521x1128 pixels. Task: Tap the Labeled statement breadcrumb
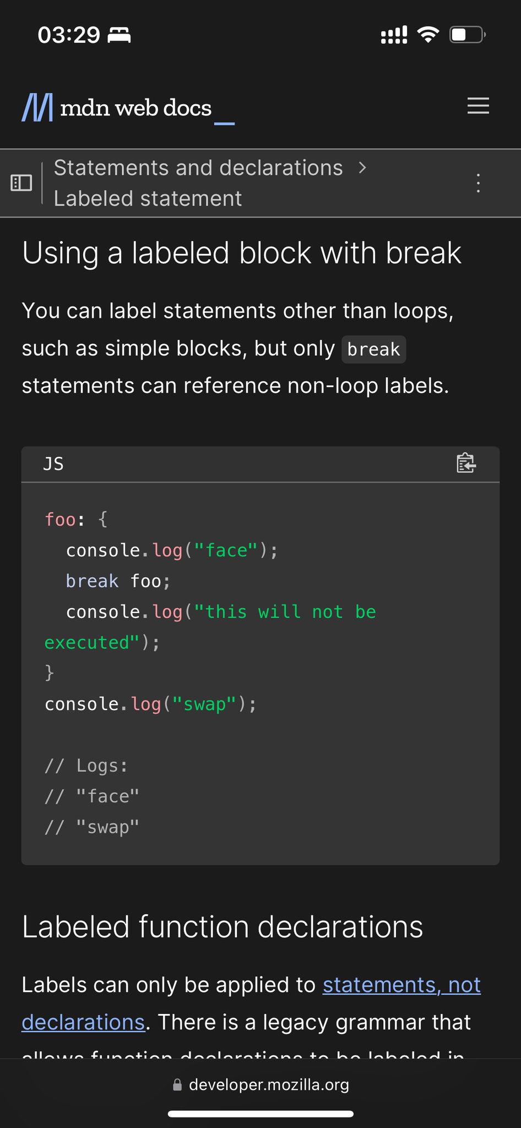click(x=148, y=198)
